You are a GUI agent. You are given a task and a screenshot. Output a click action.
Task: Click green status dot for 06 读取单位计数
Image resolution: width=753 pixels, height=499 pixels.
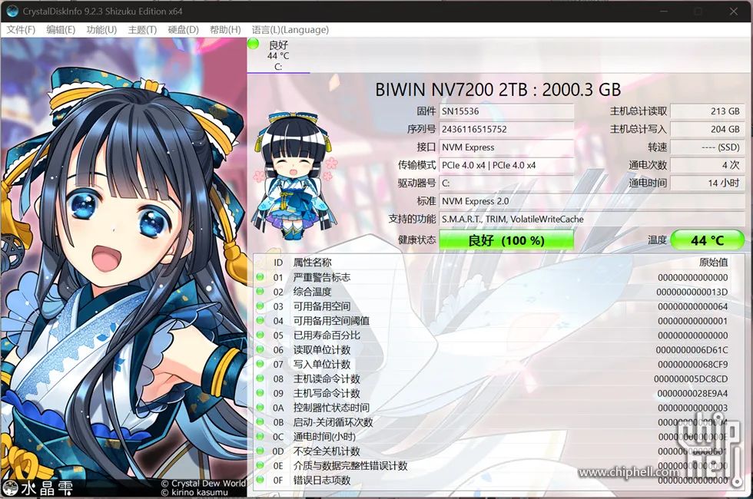point(260,349)
